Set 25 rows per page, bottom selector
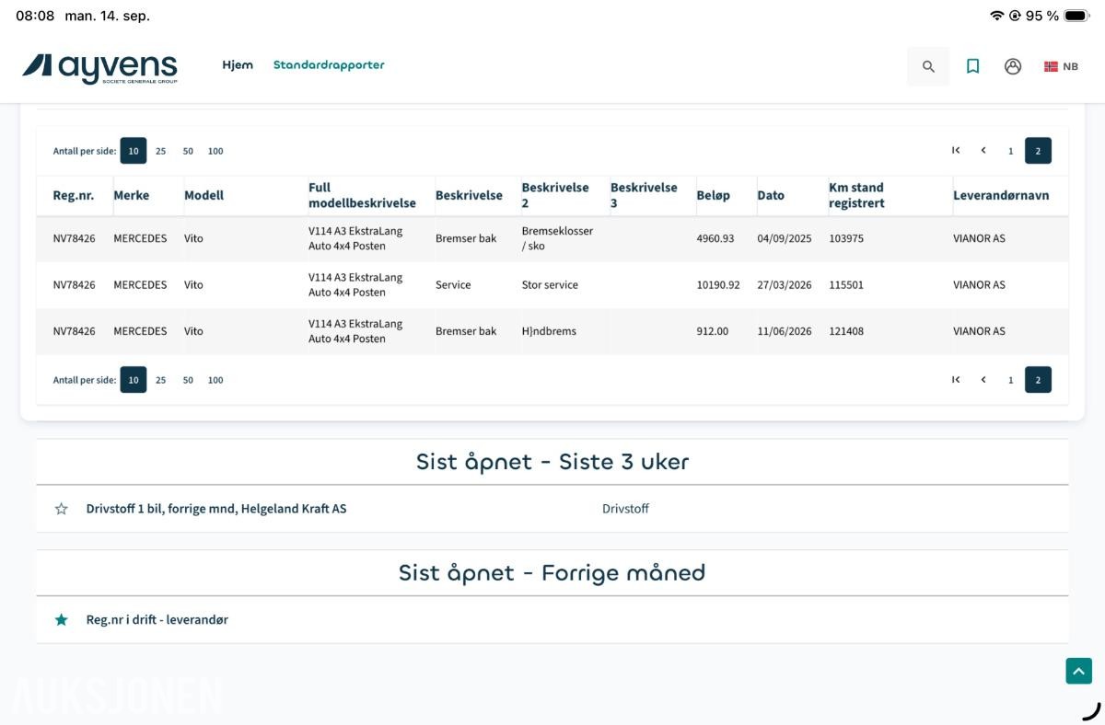 click(x=160, y=380)
